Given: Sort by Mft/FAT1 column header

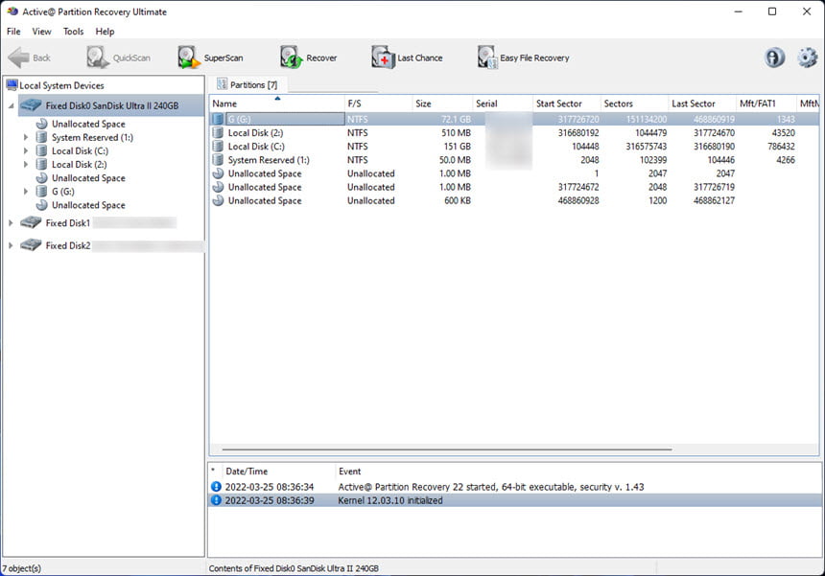Looking at the screenshot, I should tap(766, 104).
